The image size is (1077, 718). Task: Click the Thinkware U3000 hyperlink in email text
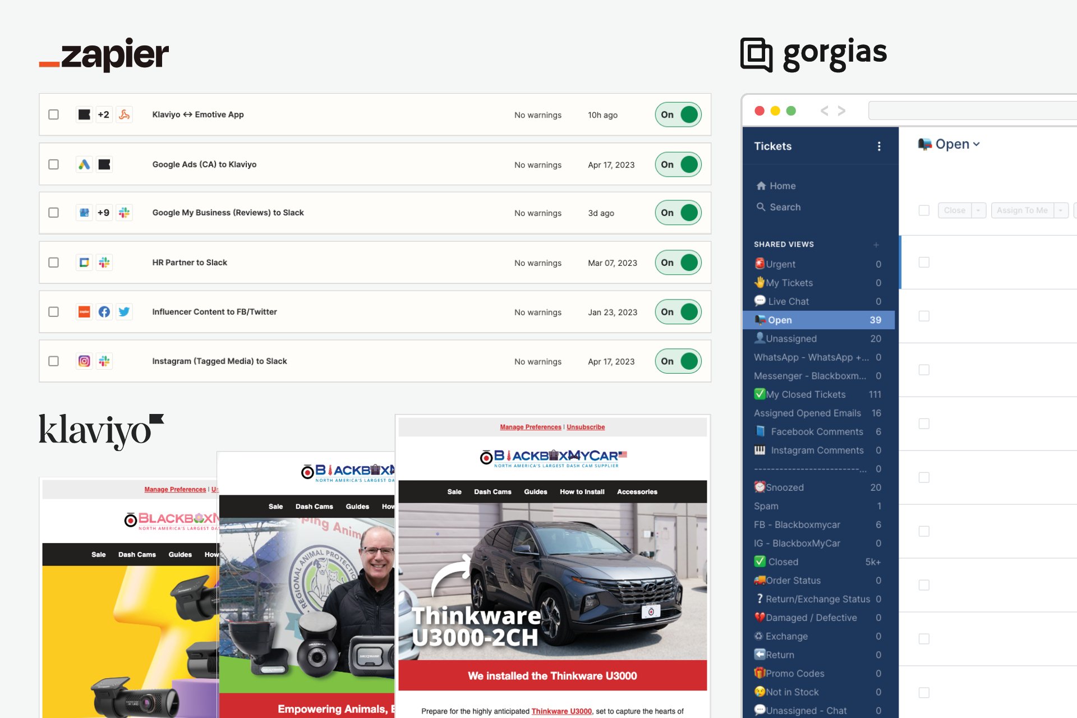coord(561,711)
